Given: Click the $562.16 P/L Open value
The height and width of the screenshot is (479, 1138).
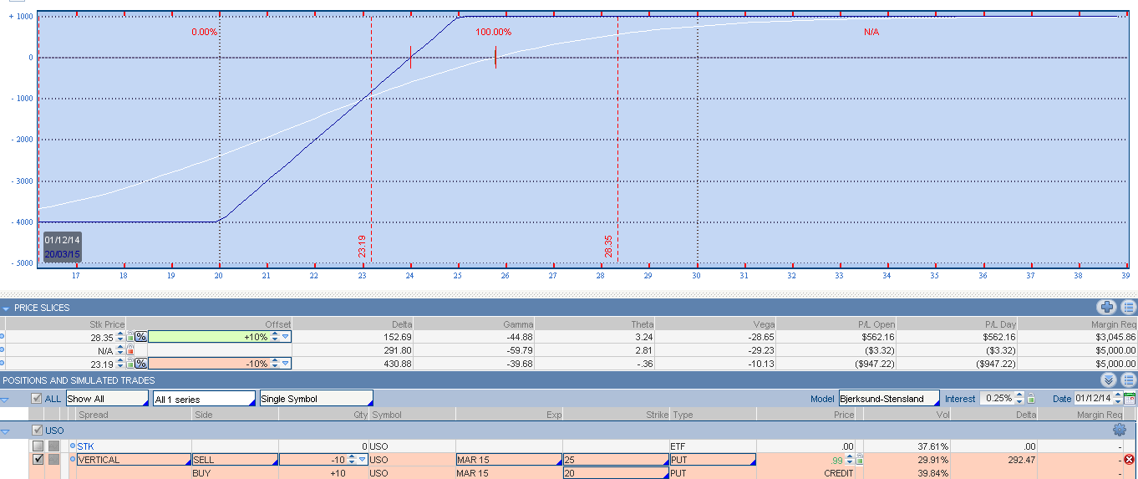Looking at the screenshot, I should point(878,336).
